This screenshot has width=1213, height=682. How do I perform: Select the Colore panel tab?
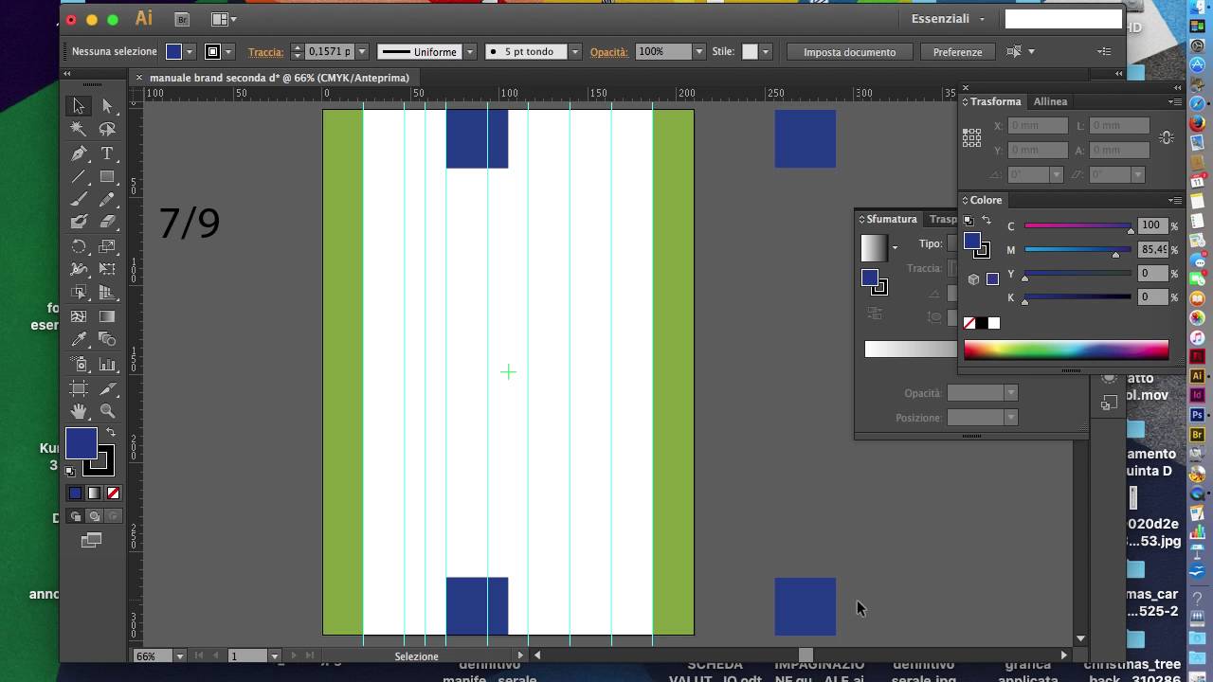click(x=986, y=200)
